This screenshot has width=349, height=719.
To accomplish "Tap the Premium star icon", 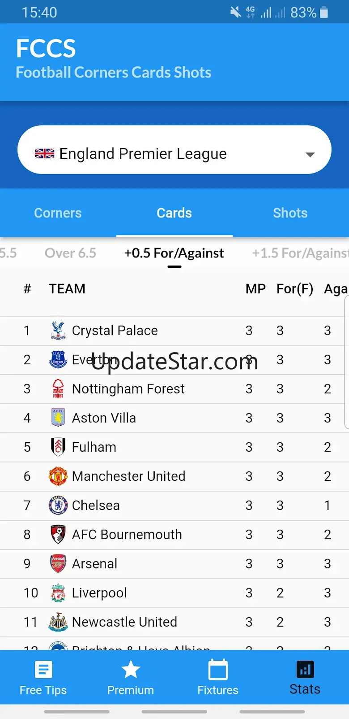I will click(x=131, y=670).
